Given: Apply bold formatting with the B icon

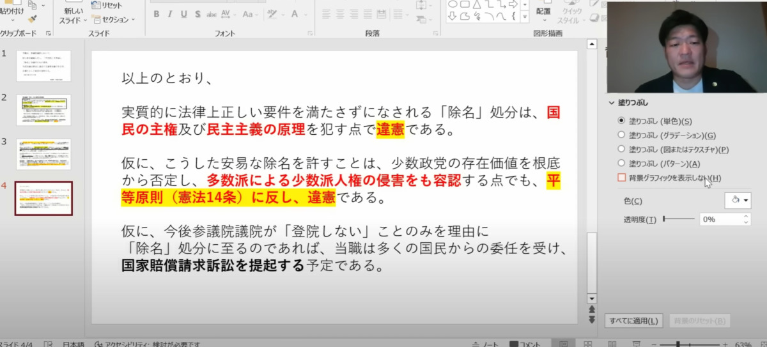Looking at the screenshot, I should 157,14.
